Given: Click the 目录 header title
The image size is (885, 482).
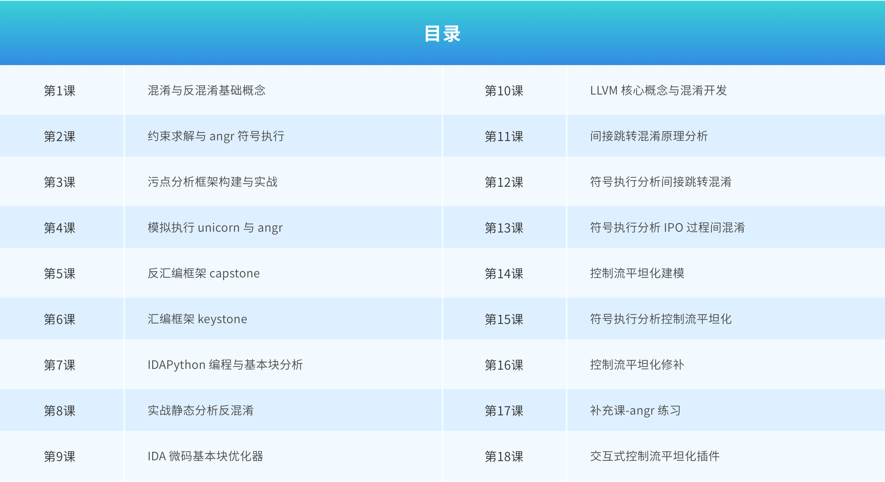Looking at the screenshot, I should [442, 34].
